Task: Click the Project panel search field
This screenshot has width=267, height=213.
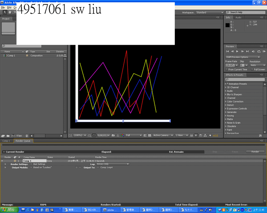Action: point(21,46)
